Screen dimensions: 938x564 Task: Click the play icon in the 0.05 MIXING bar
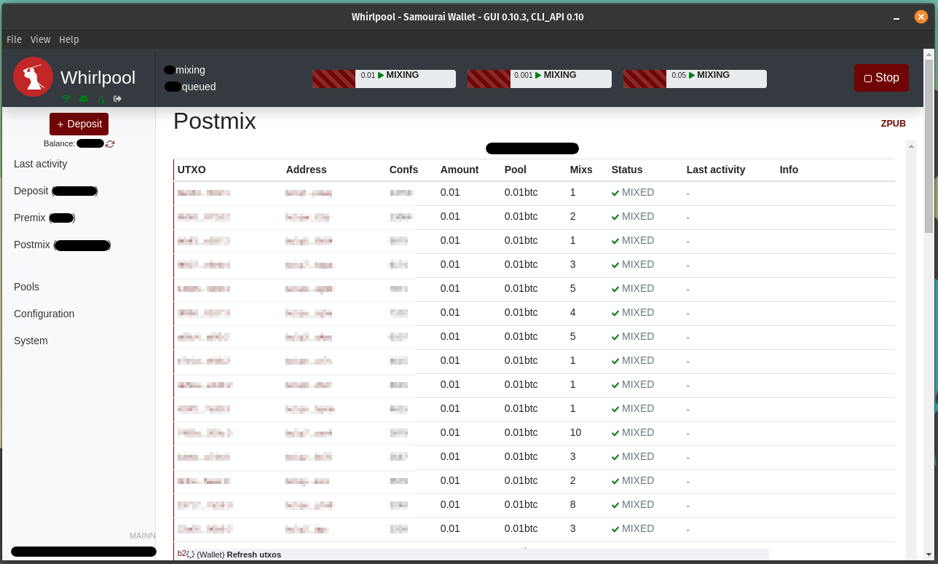pyautogui.click(x=692, y=75)
